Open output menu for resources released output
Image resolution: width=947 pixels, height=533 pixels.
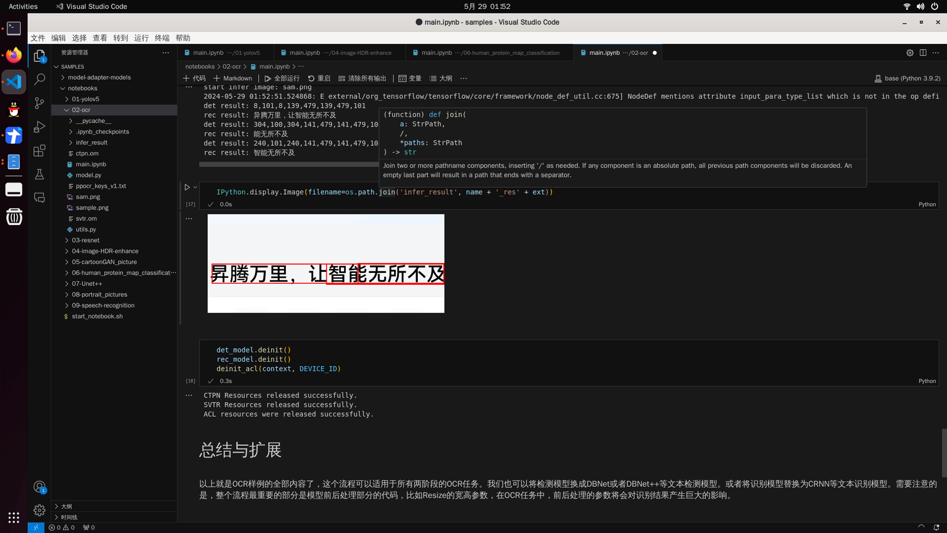pyautogui.click(x=189, y=395)
